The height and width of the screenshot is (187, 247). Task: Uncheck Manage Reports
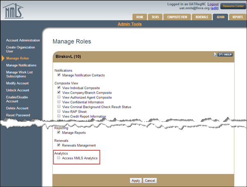tap(58, 132)
